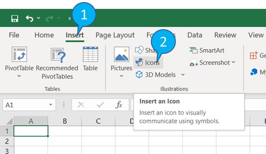Select column A header

31,121
